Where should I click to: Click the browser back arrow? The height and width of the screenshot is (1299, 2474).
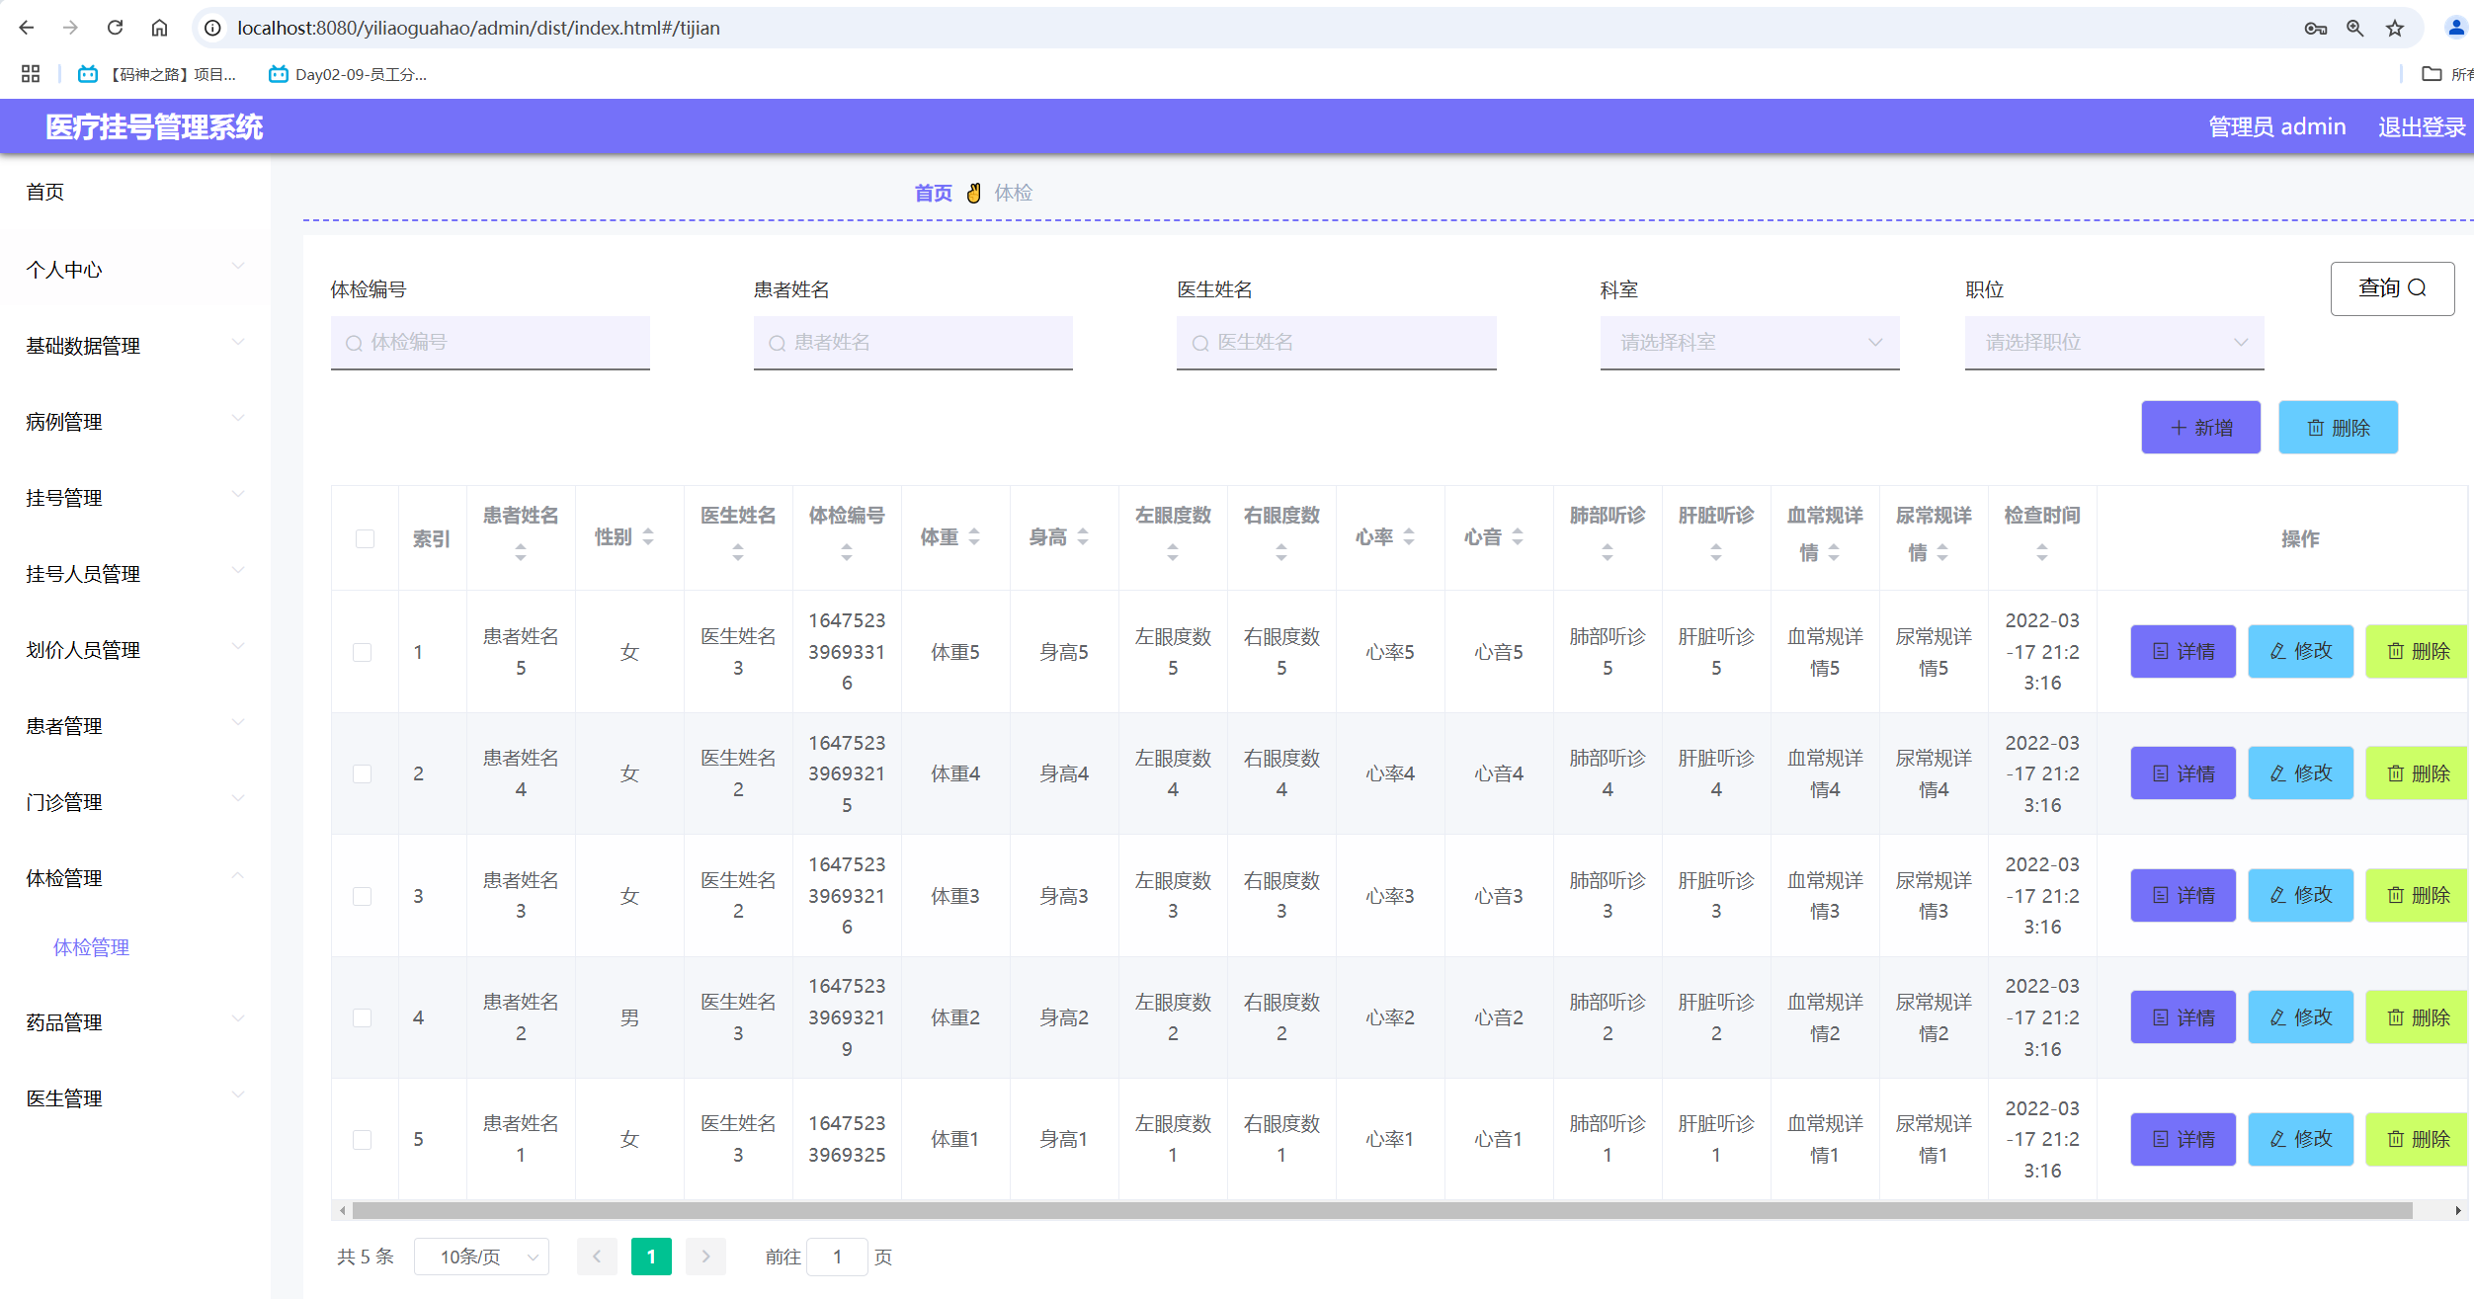click(27, 28)
